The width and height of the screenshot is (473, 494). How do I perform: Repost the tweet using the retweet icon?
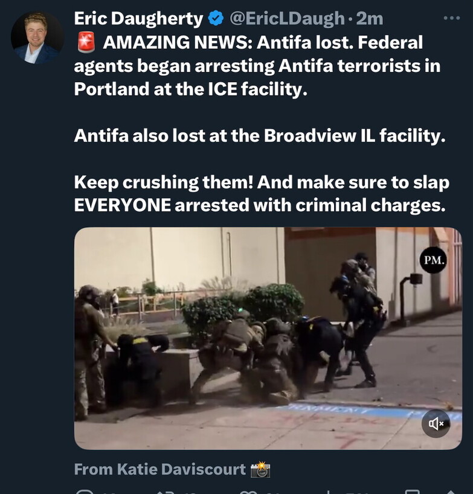[166, 491]
